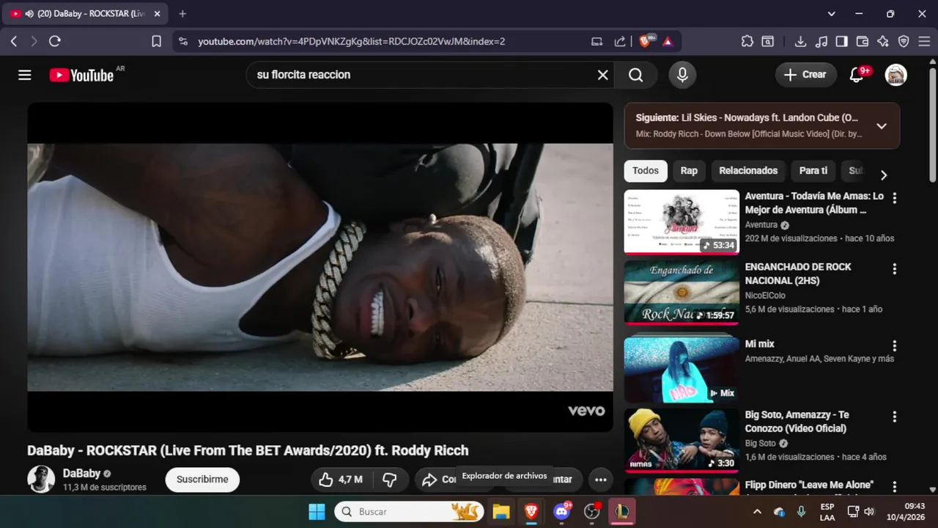Open Brave Shields lion icon
938x528 pixels.
[646, 42]
